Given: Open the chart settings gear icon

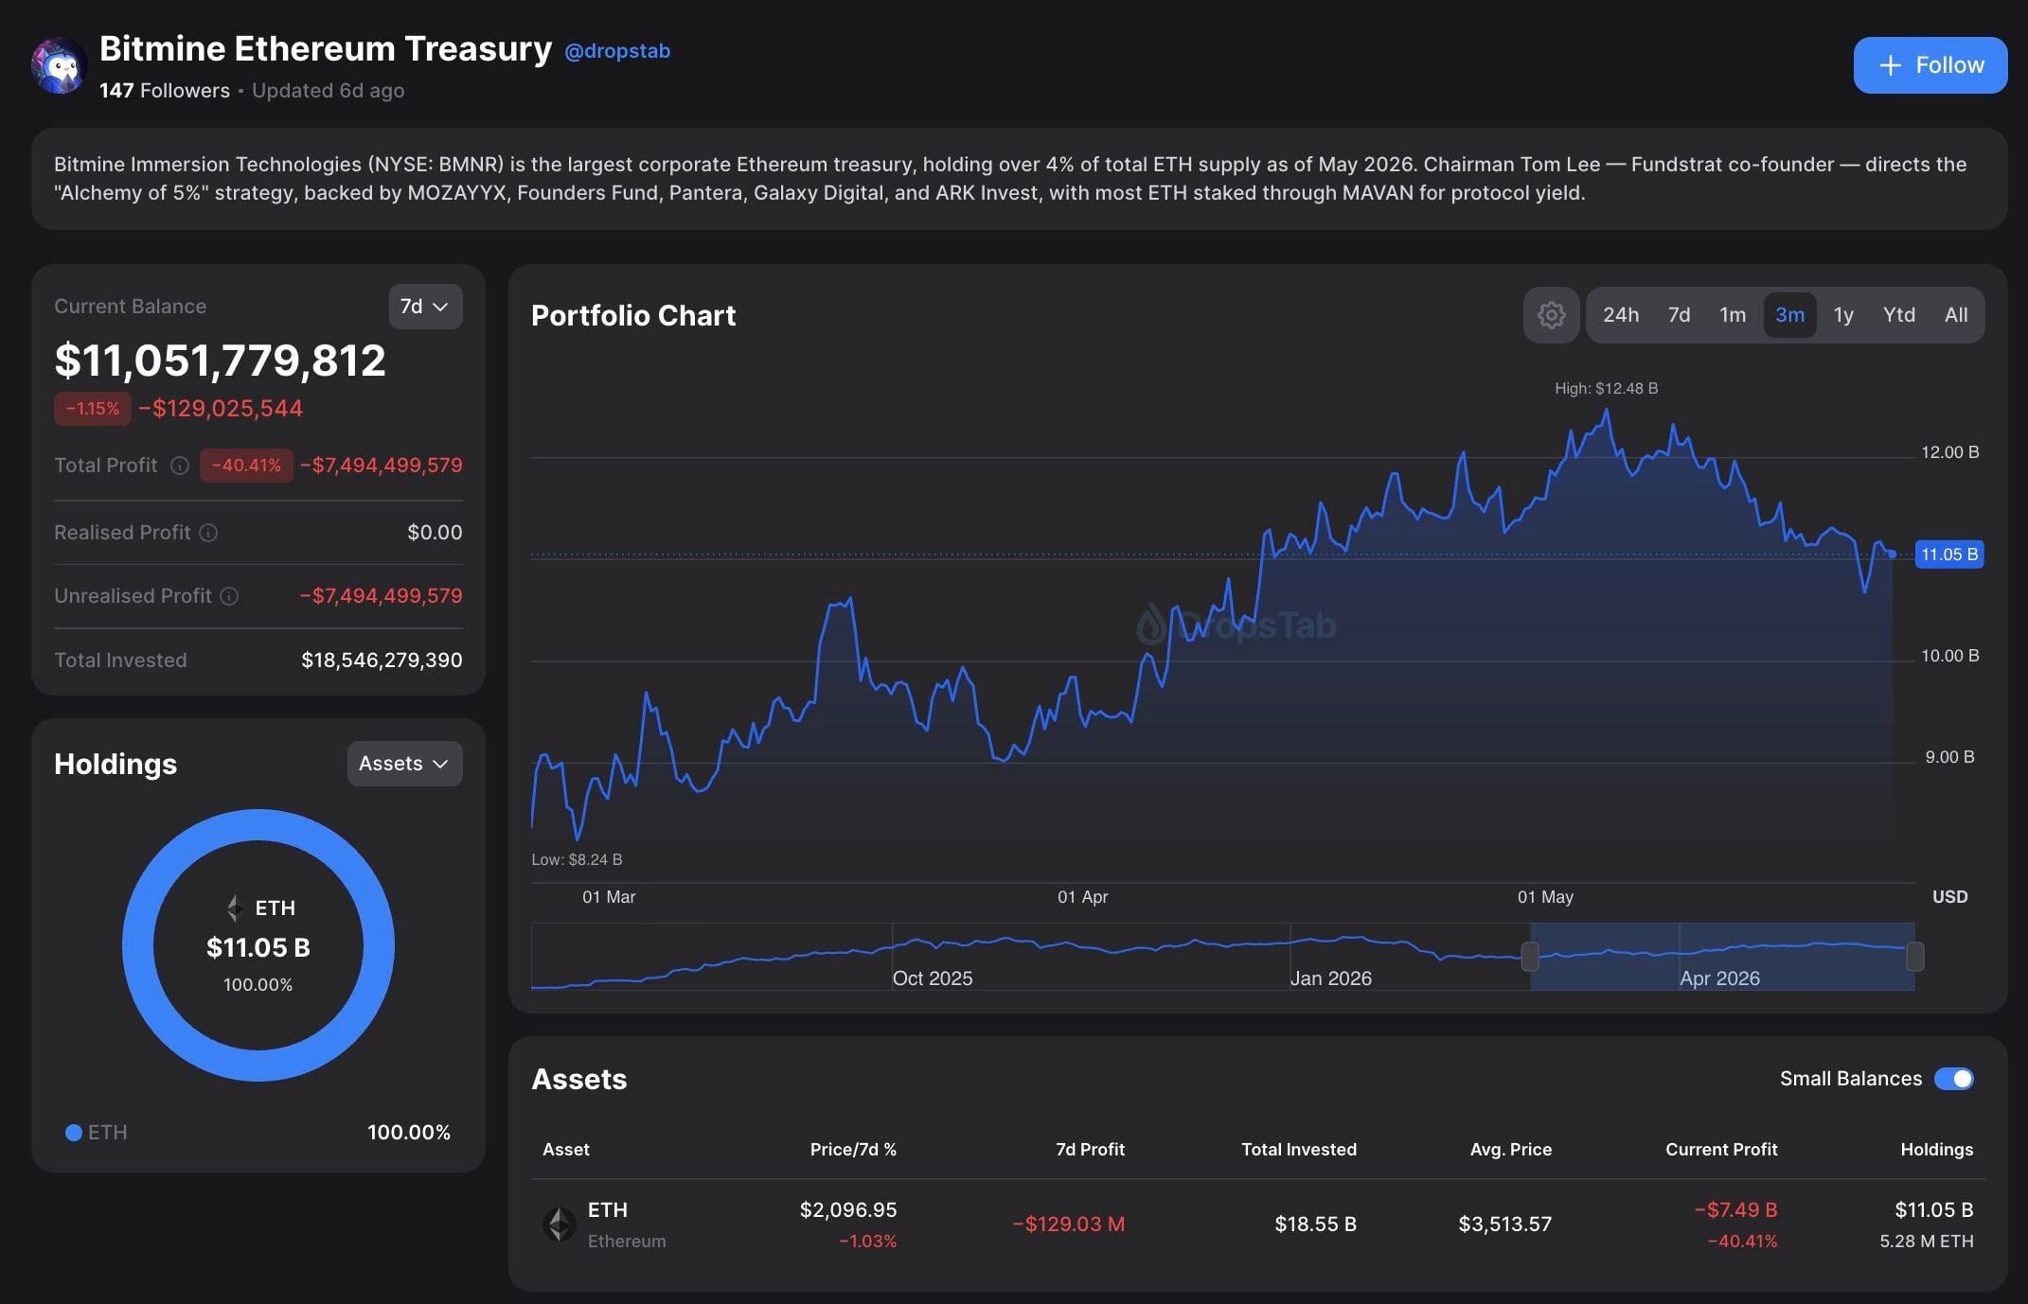Looking at the screenshot, I should [1551, 315].
